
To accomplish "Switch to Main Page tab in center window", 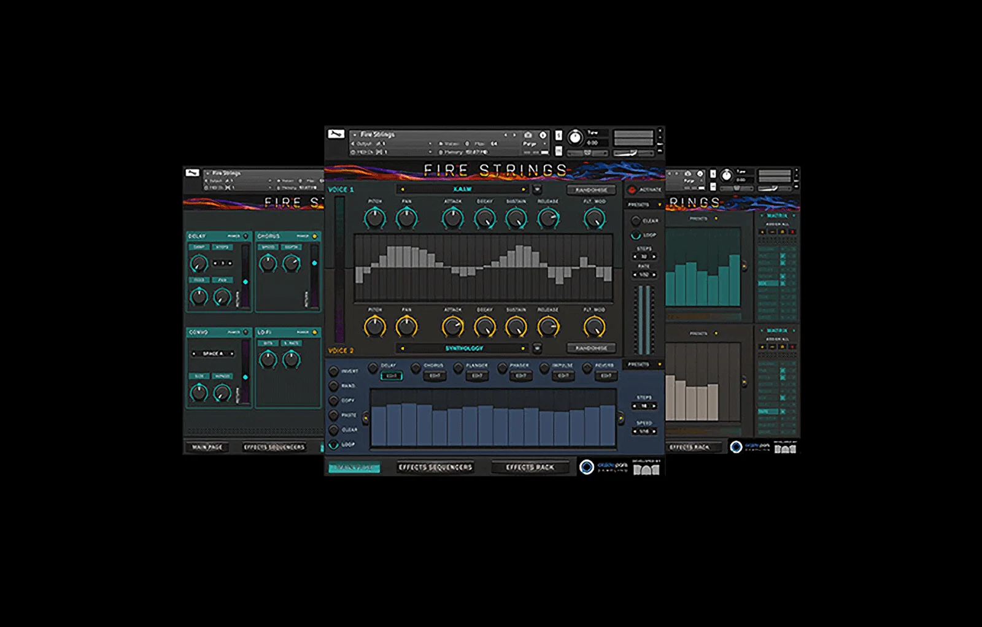I will (354, 468).
